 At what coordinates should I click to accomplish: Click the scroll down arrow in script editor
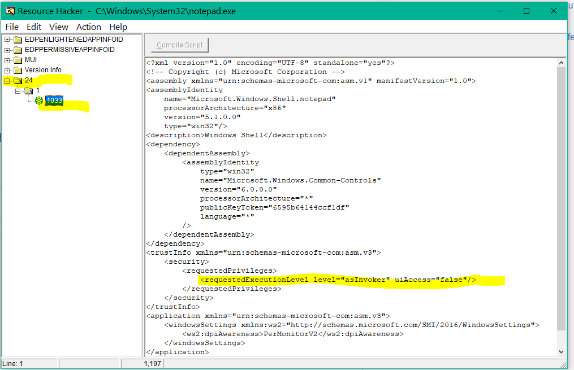click(561, 352)
